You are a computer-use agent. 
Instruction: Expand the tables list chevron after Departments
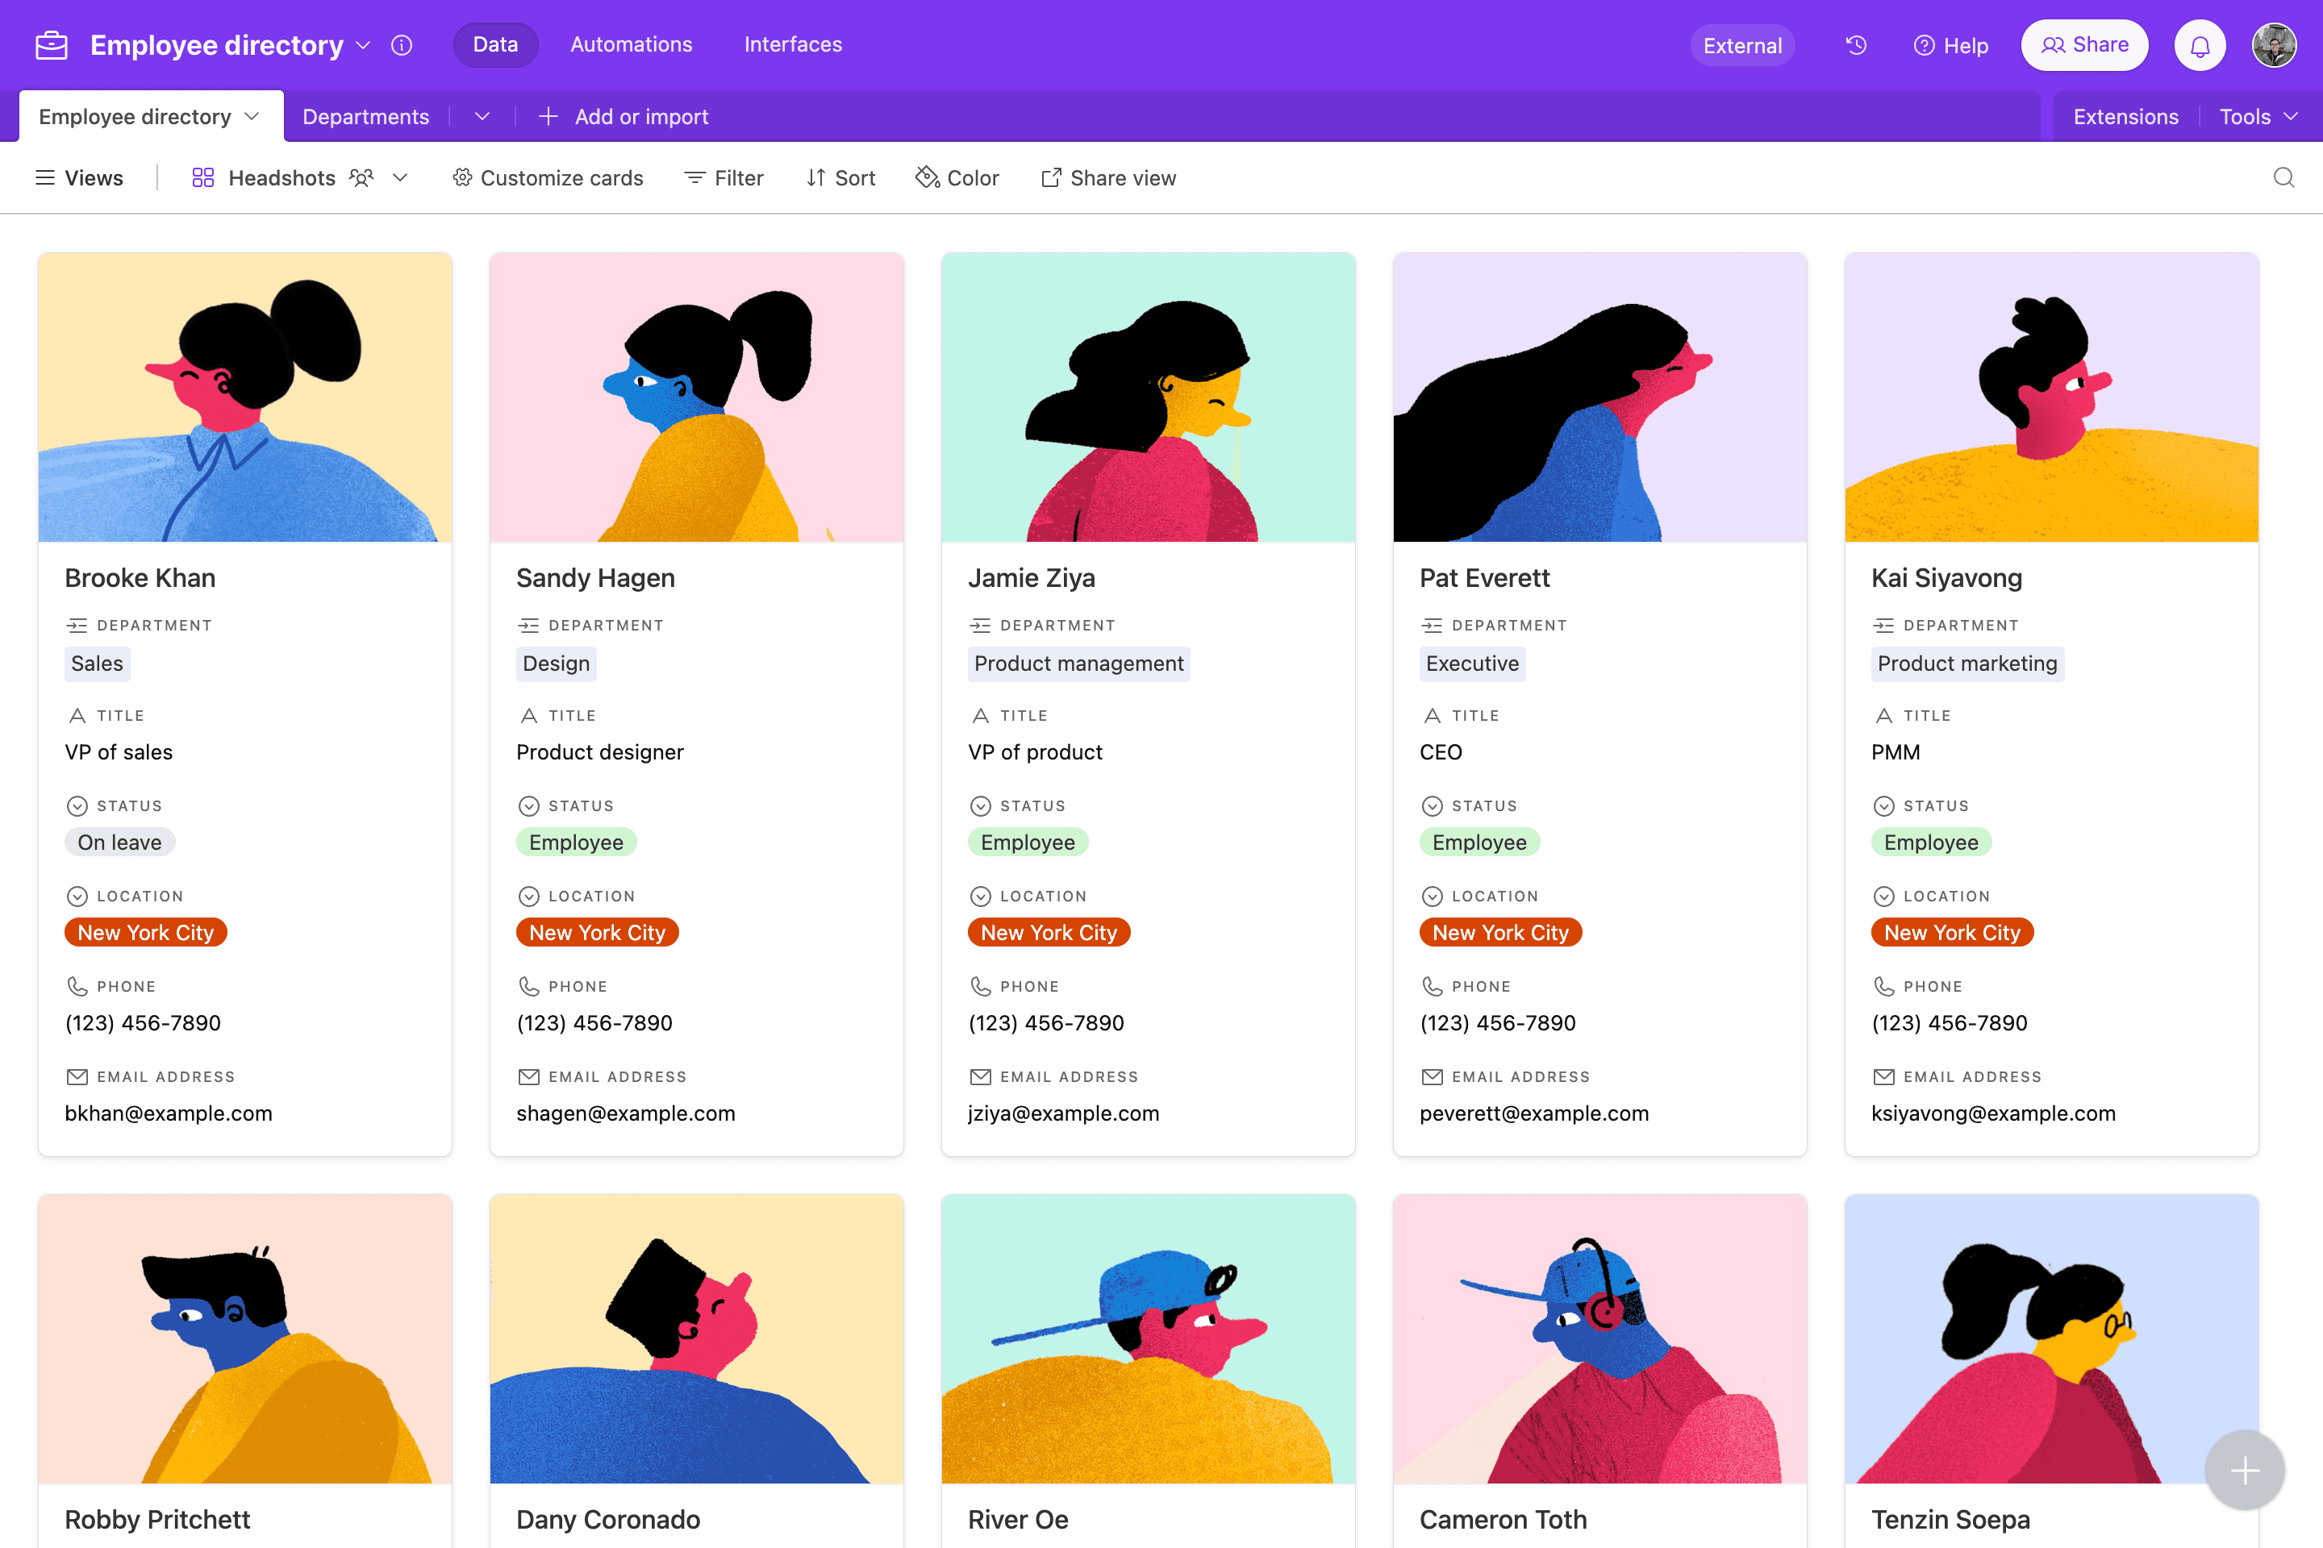click(482, 116)
